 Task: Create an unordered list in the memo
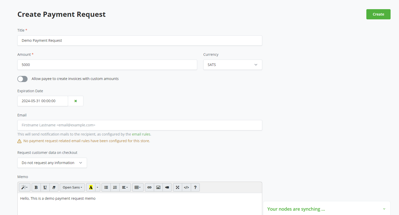coord(106,187)
